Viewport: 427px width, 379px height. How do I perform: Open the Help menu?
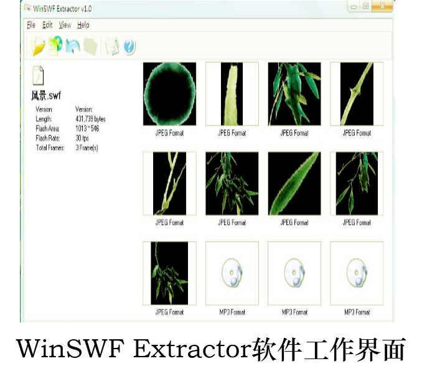(x=83, y=25)
